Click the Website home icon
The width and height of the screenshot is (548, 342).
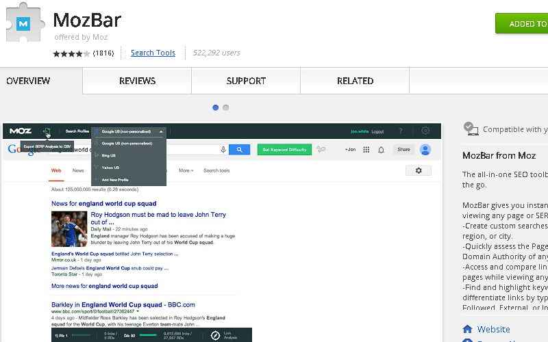click(467, 329)
